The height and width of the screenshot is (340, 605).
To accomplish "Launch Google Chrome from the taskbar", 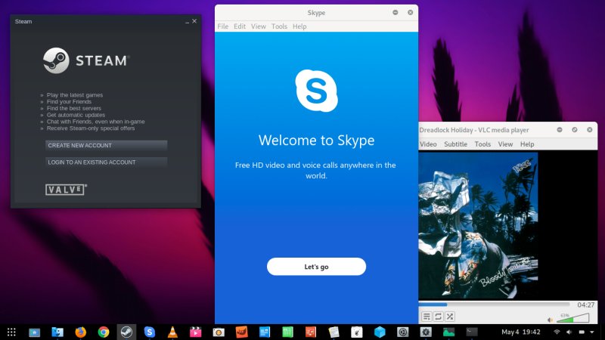I will click(104, 332).
